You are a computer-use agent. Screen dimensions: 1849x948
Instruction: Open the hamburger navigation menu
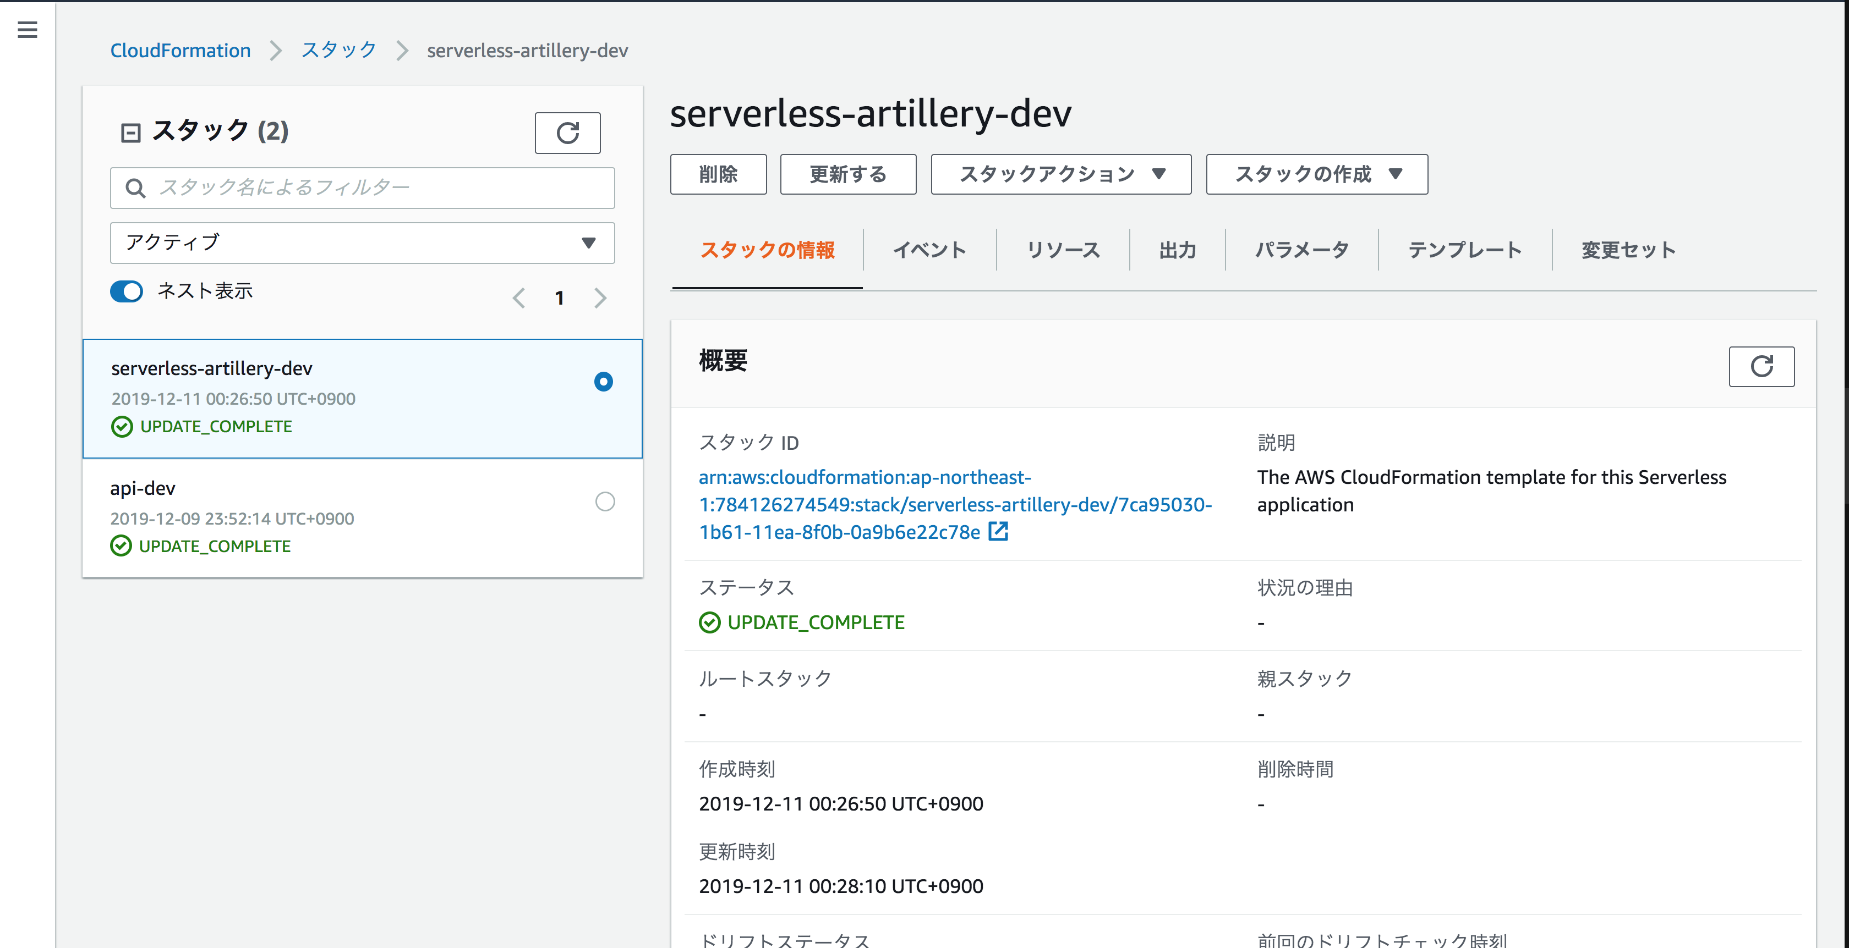point(28,29)
